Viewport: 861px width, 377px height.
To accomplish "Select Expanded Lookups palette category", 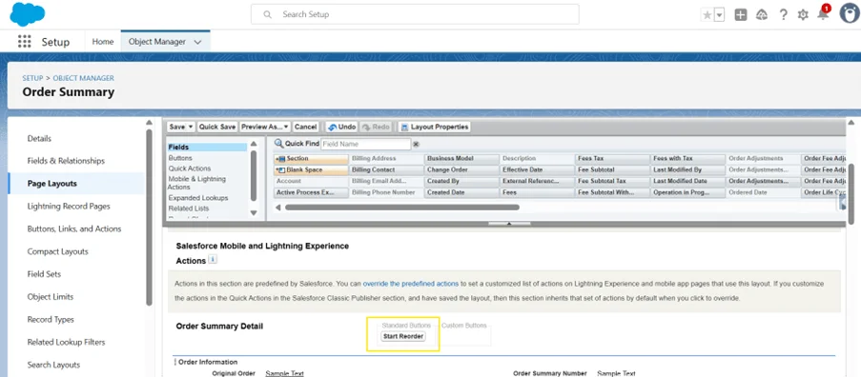I will (198, 198).
